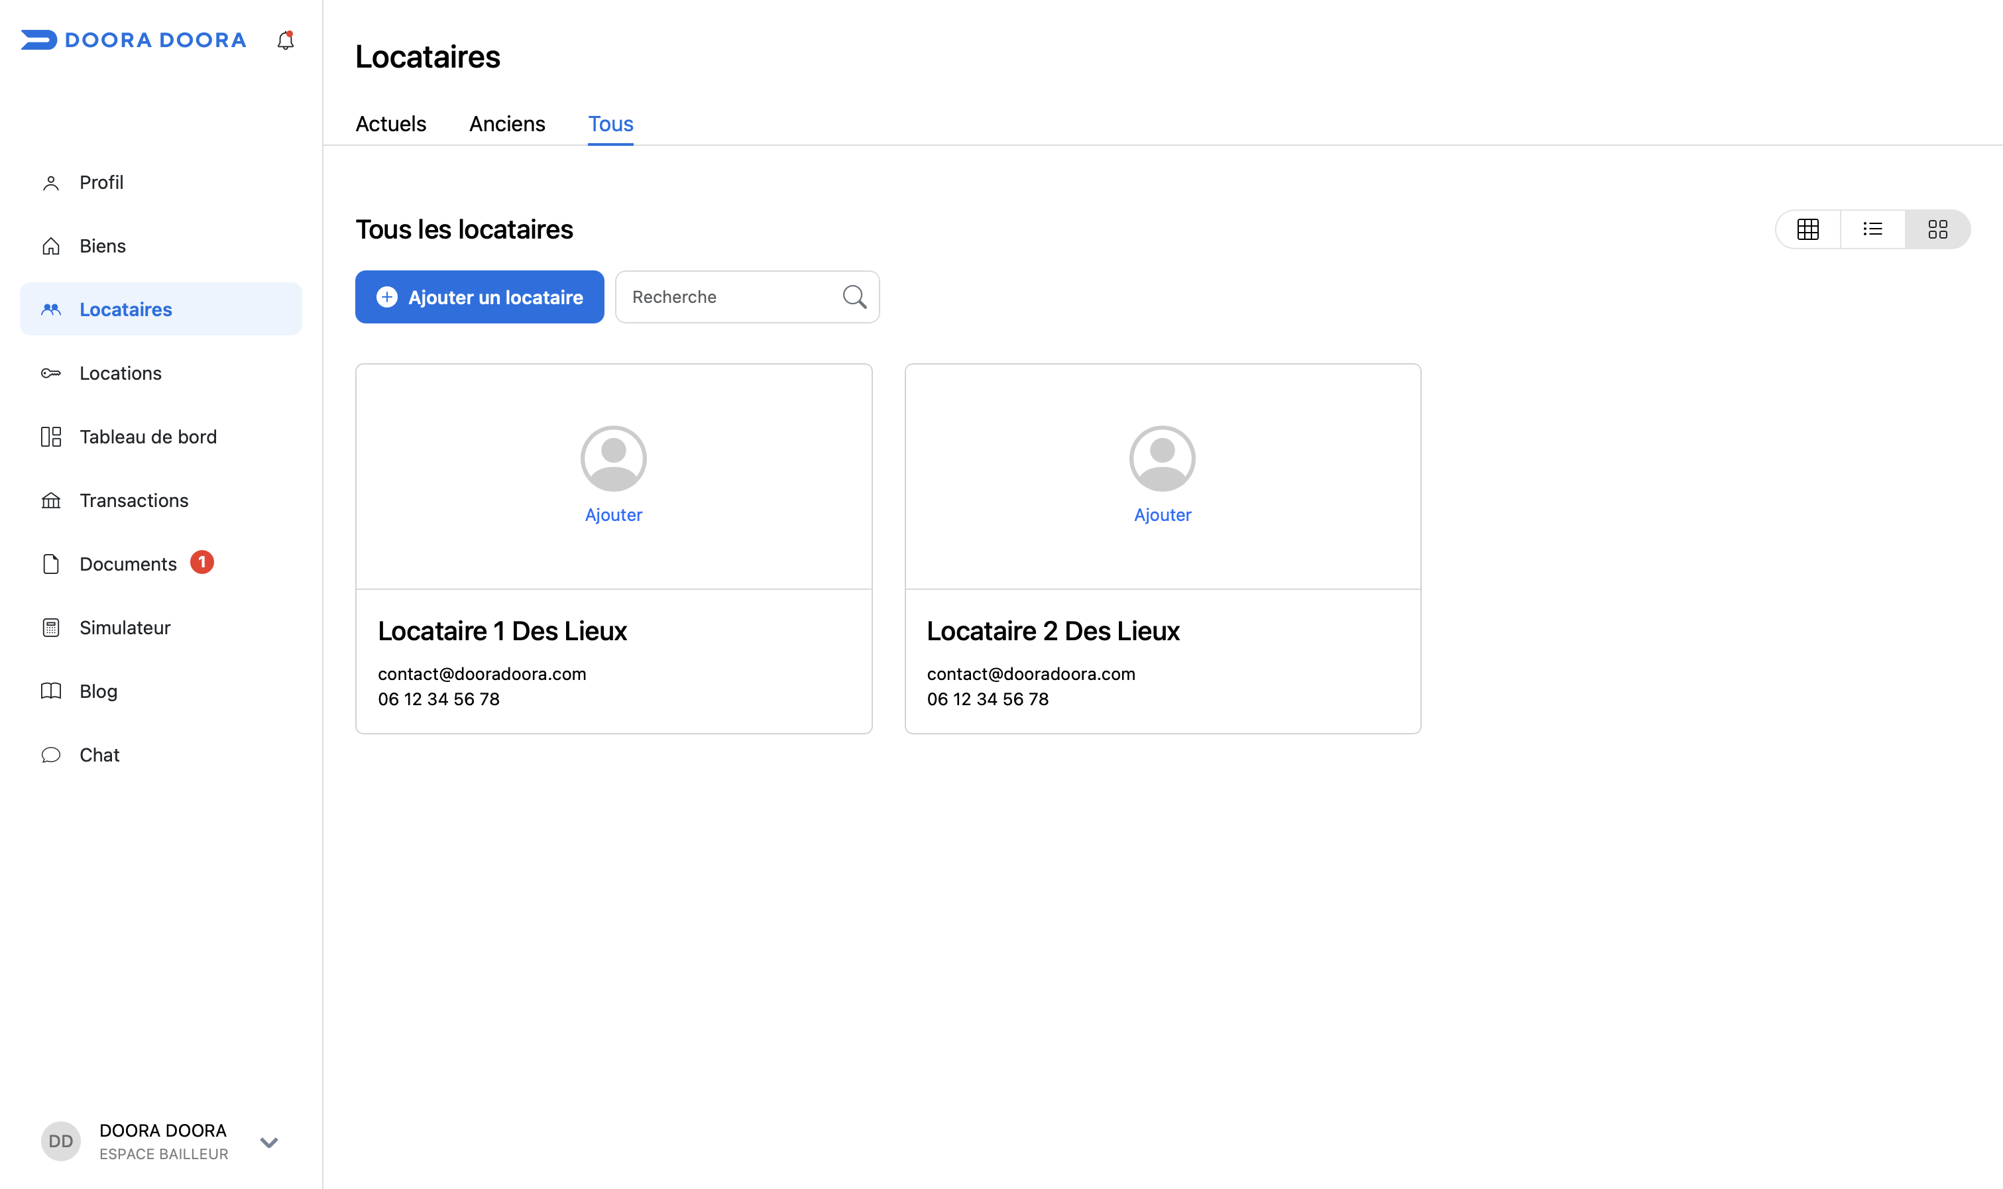The width and height of the screenshot is (2003, 1189).
Task: Click the Tous les locataires heading
Action: 464,230
